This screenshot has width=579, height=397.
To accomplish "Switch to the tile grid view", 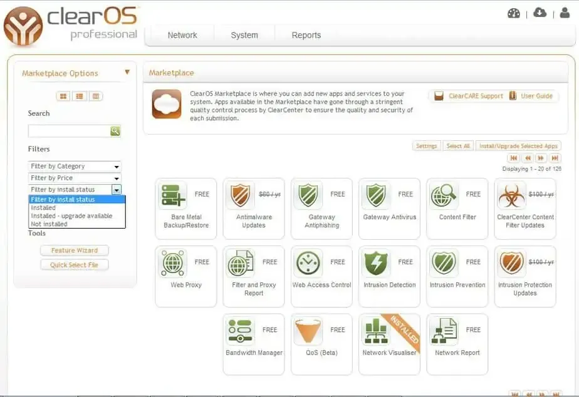I will point(63,96).
